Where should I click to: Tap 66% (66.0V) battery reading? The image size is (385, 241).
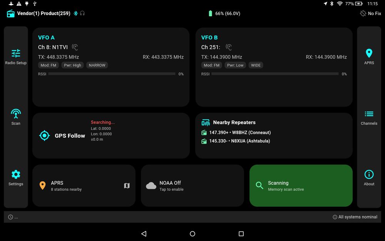point(228,13)
